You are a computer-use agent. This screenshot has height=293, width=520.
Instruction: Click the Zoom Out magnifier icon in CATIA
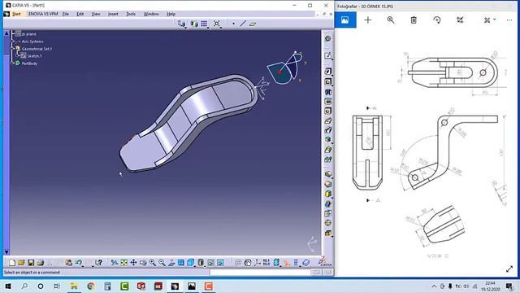(162, 263)
